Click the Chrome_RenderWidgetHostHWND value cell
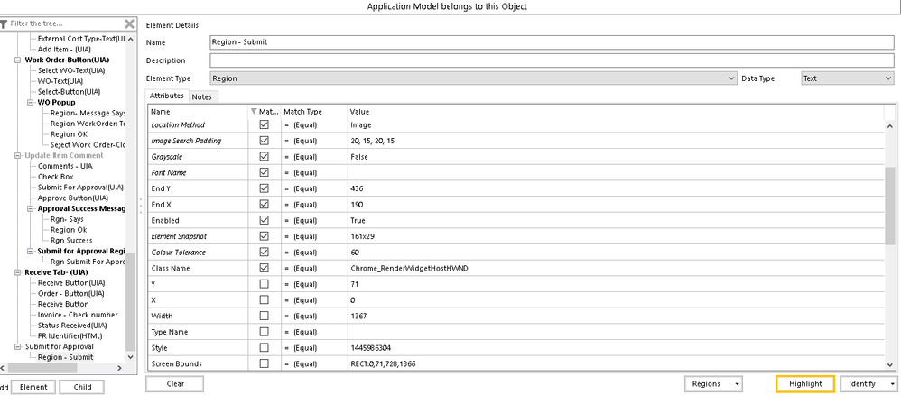This screenshot has height=395, width=901. (615, 268)
